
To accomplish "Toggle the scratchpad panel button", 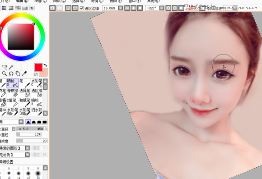I will pyautogui.click(x=32, y=8).
